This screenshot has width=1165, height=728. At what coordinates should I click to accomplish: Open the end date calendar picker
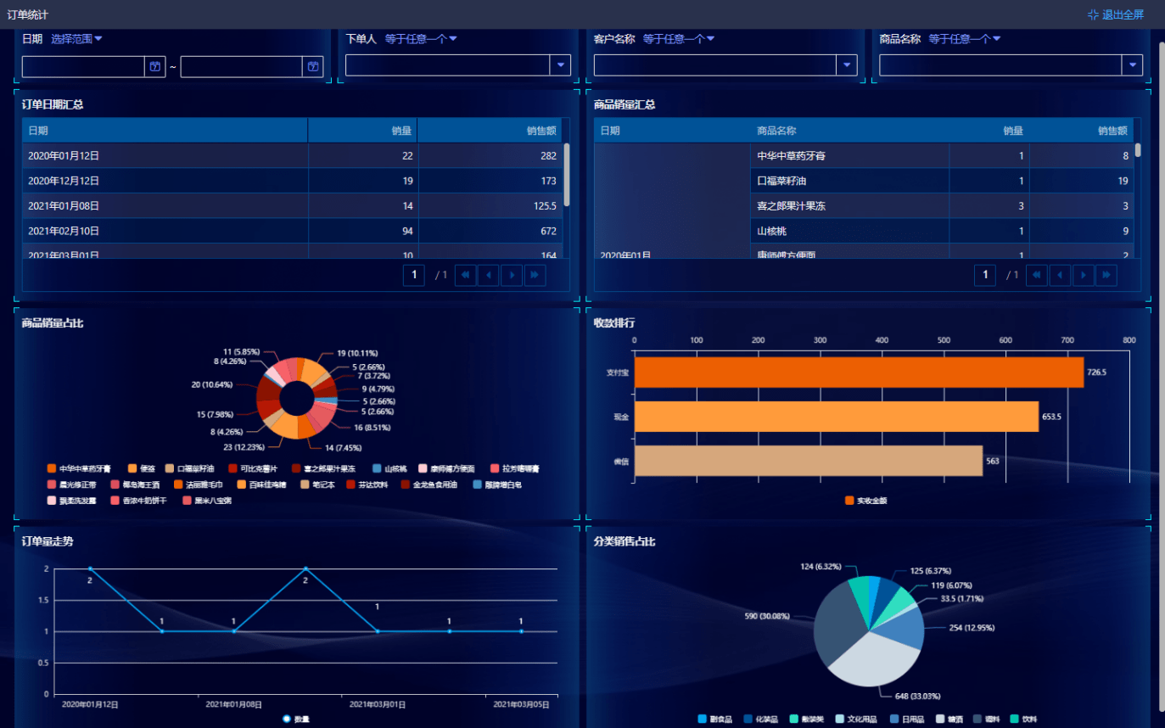click(313, 66)
